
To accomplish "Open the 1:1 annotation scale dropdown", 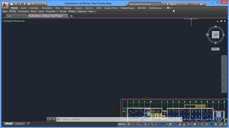I will pyautogui.click(x=189, y=124).
